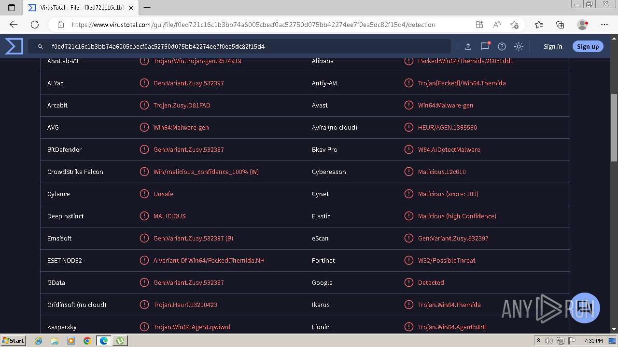
Task: Open the tab actions menu icon
Action: coord(12,7)
